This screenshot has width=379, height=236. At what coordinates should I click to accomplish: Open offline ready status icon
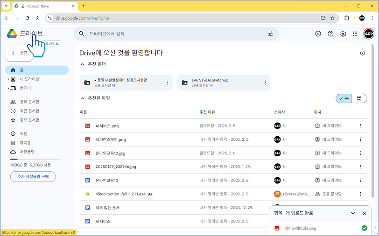tap(318, 34)
